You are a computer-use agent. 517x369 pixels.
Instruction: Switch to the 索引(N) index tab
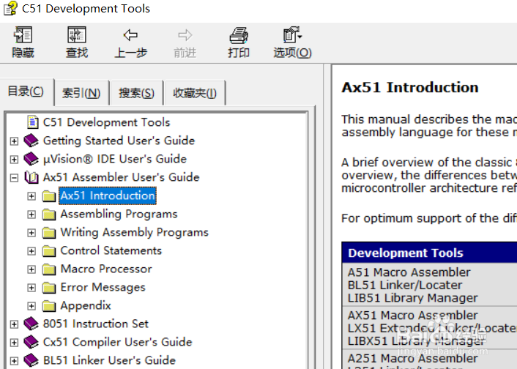81,93
